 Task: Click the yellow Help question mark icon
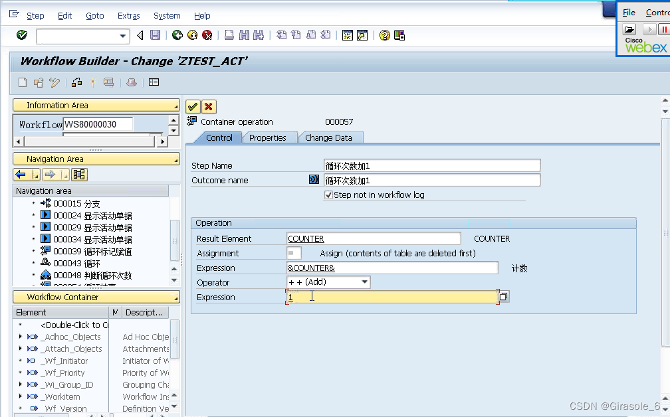(385, 35)
